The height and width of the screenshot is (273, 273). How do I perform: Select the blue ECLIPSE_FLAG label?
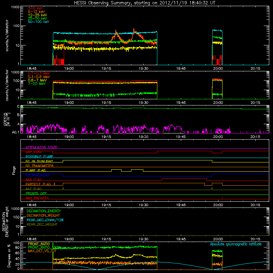point(37,175)
